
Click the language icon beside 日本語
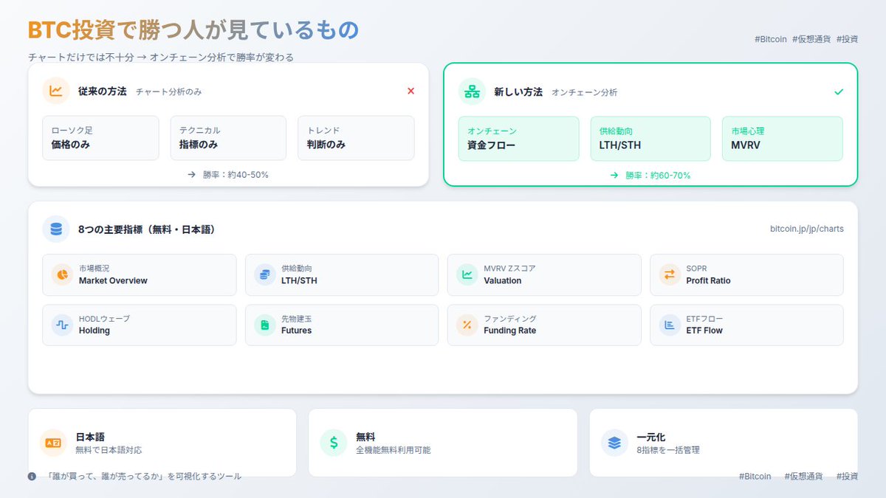pyautogui.click(x=53, y=443)
